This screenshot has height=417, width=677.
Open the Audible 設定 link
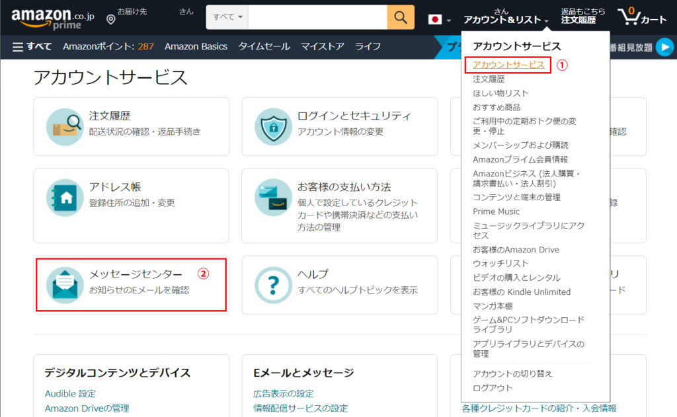click(70, 394)
